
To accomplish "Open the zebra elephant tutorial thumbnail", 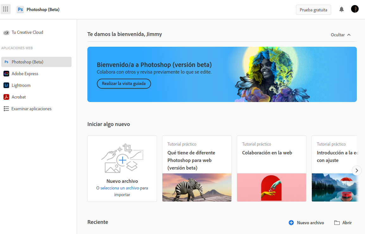I will point(197,187).
